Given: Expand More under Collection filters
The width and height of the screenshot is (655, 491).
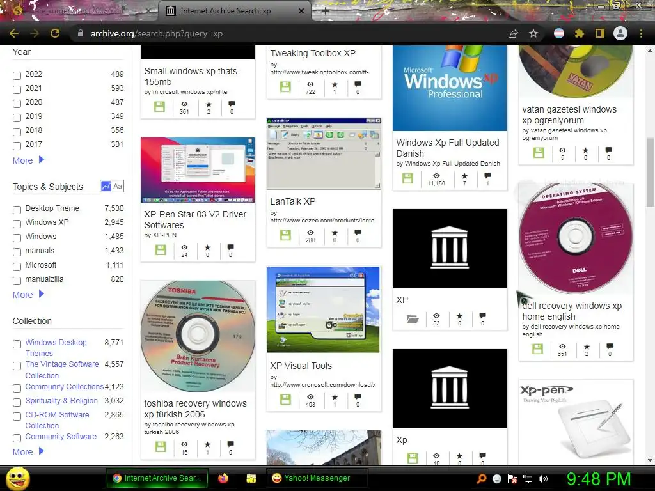Looking at the screenshot, I should pyautogui.click(x=28, y=452).
